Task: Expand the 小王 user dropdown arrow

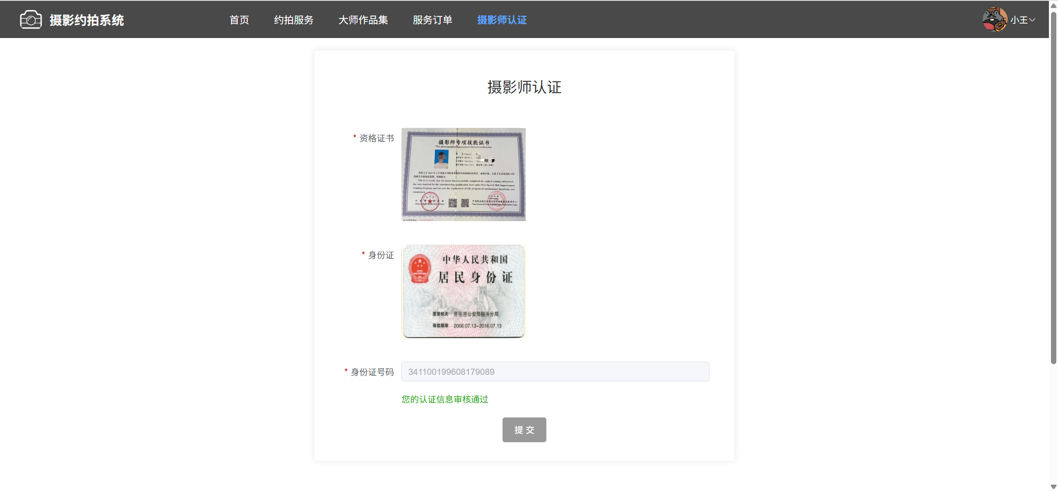Action: (x=1032, y=20)
